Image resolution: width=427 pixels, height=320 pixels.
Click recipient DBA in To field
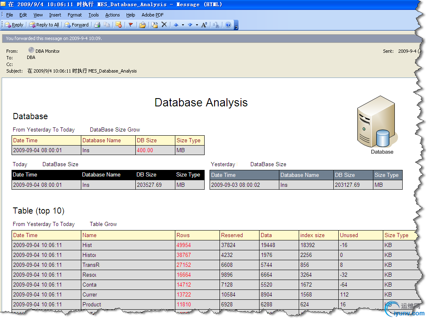pyautogui.click(x=31, y=57)
